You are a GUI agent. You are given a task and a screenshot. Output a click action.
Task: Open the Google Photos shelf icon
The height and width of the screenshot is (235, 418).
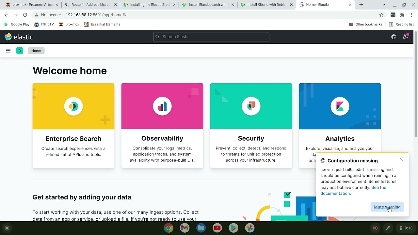coord(250,228)
